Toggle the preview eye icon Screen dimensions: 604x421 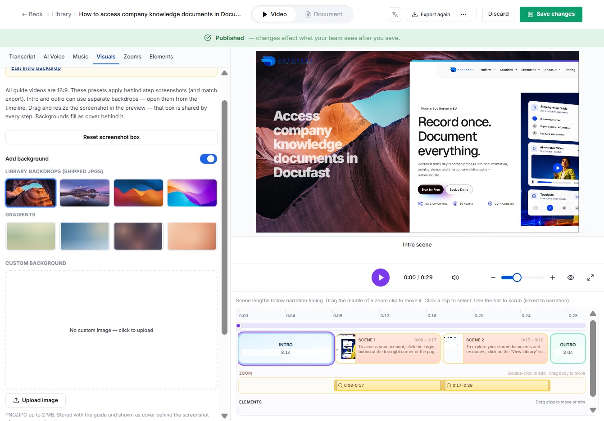(571, 278)
